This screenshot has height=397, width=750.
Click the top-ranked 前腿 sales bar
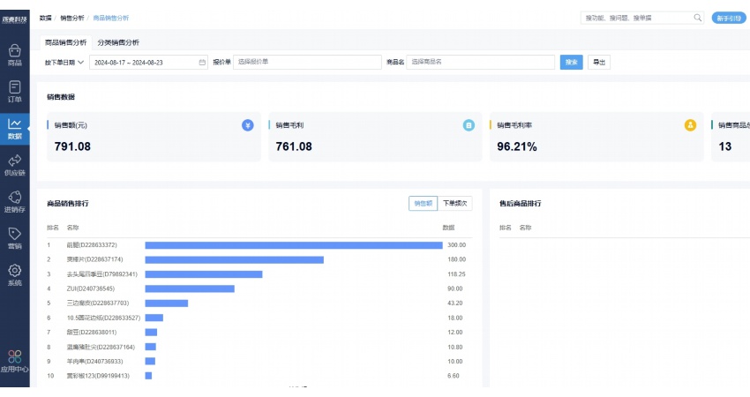293,244
